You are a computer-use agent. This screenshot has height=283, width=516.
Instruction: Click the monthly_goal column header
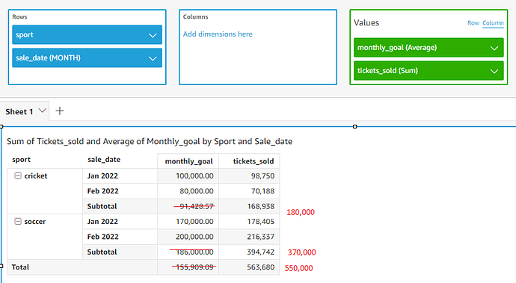point(188,161)
